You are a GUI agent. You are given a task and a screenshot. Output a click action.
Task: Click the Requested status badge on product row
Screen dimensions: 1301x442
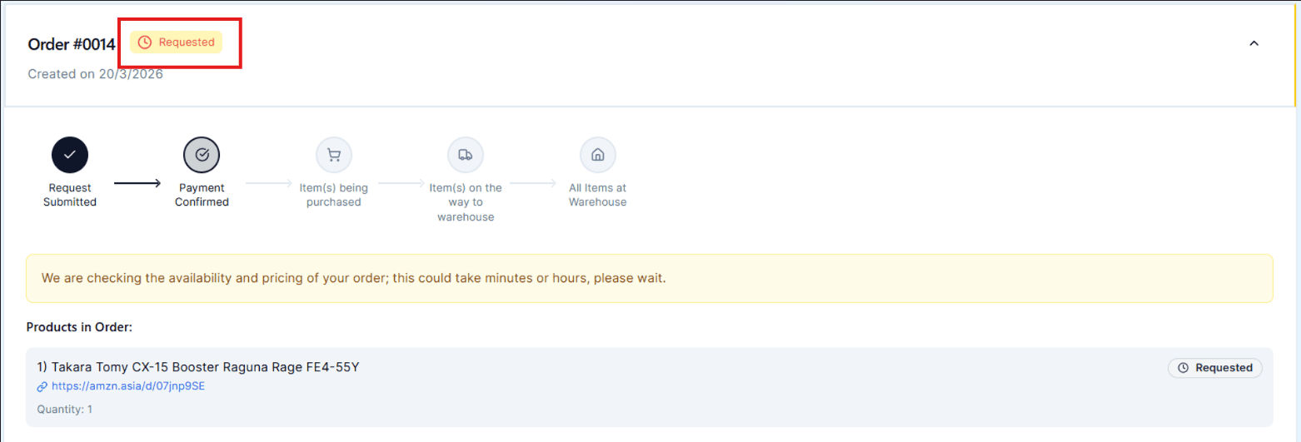tap(1215, 368)
